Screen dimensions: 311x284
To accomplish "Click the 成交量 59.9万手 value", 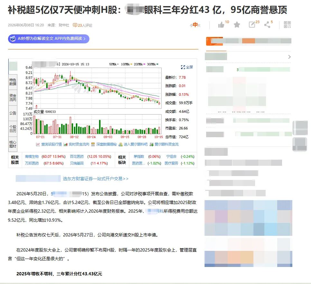I will (x=186, y=103).
